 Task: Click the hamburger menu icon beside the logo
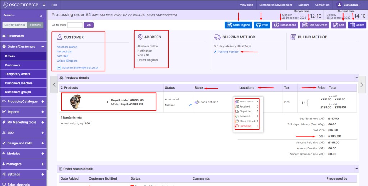click(x=44, y=5)
